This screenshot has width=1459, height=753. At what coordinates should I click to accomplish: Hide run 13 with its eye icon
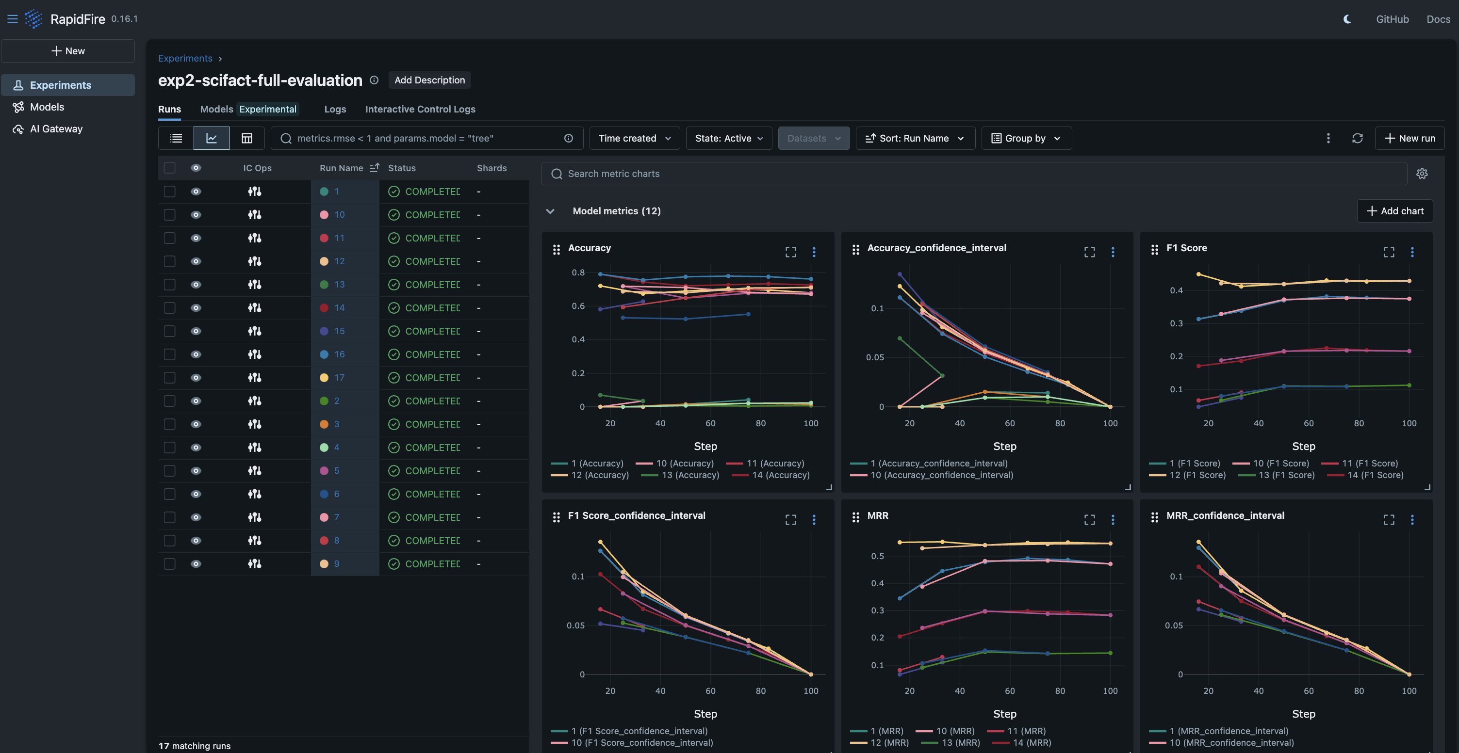click(196, 284)
